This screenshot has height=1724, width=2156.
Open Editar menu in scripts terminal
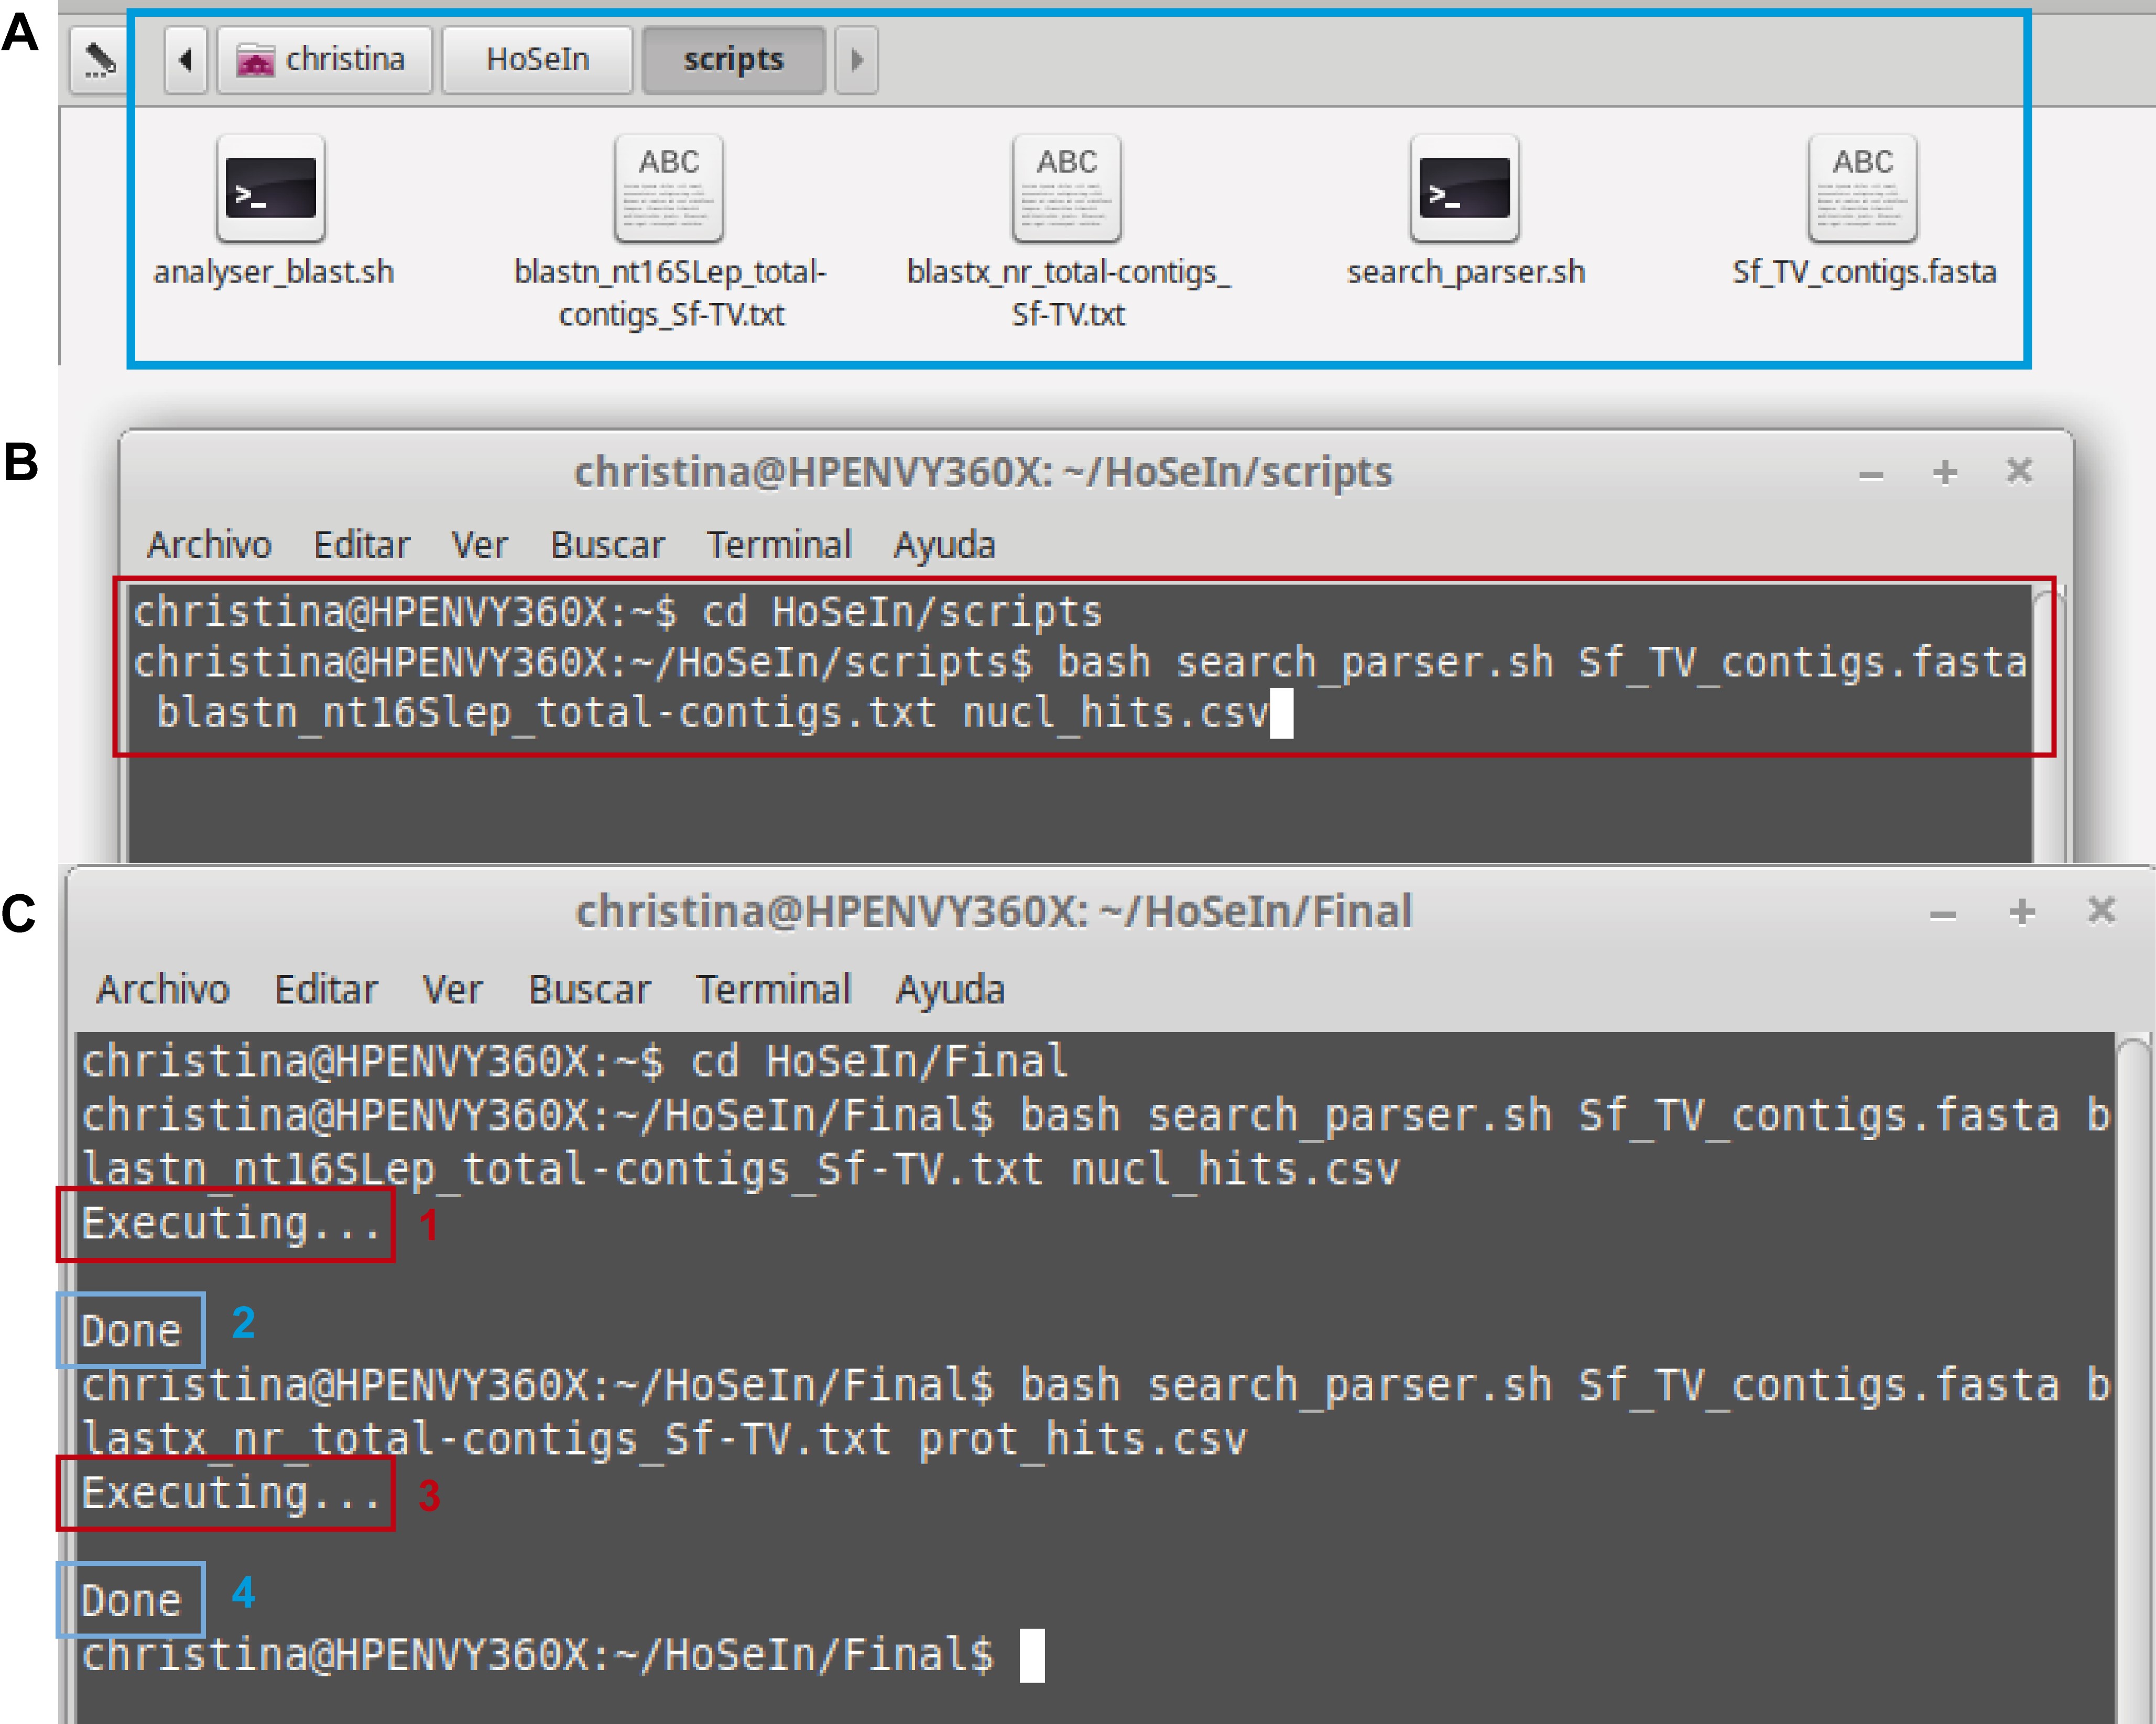[361, 545]
